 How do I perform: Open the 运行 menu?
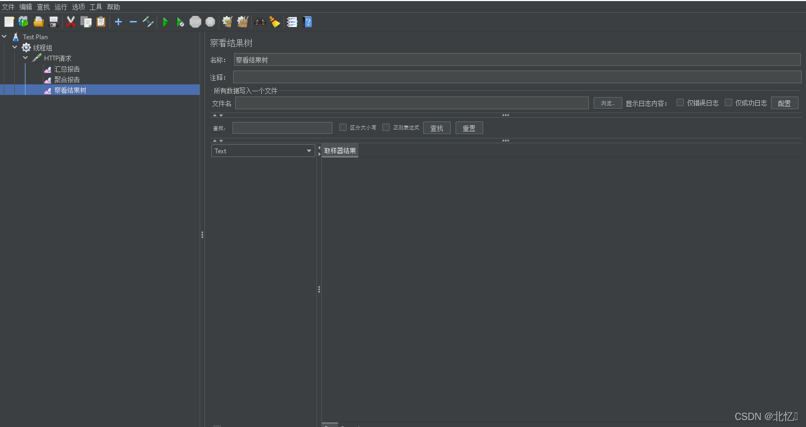pos(61,7)
